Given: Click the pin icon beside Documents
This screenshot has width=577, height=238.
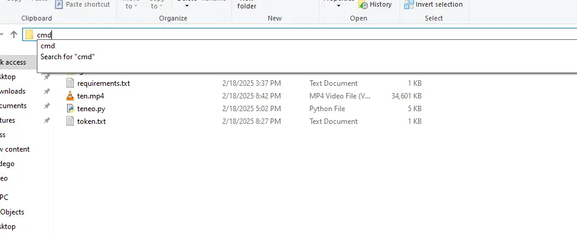Looking at the screenshot, I should pos(47,106).
